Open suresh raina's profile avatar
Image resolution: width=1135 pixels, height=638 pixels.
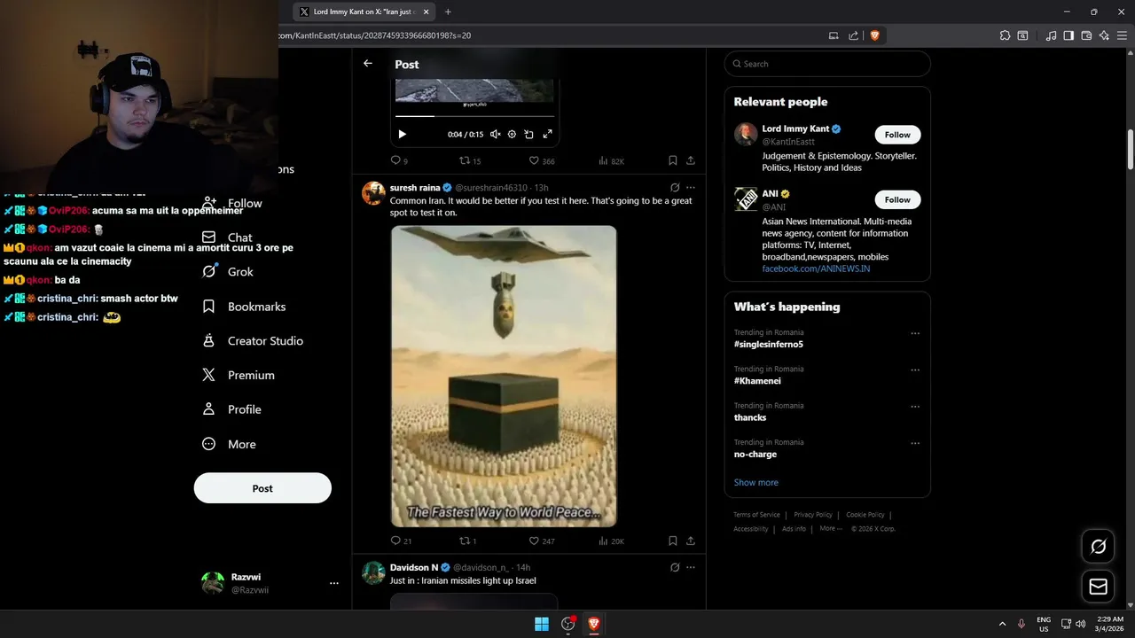(373, 193)
